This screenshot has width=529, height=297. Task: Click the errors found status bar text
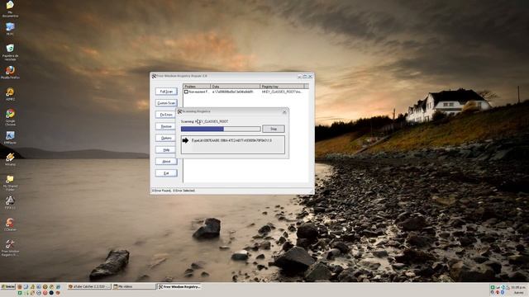click(173, 191)
